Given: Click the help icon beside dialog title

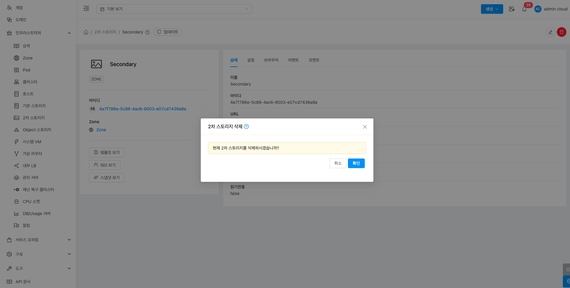Looking at the screenshot, I should click(x=246, y=127).
